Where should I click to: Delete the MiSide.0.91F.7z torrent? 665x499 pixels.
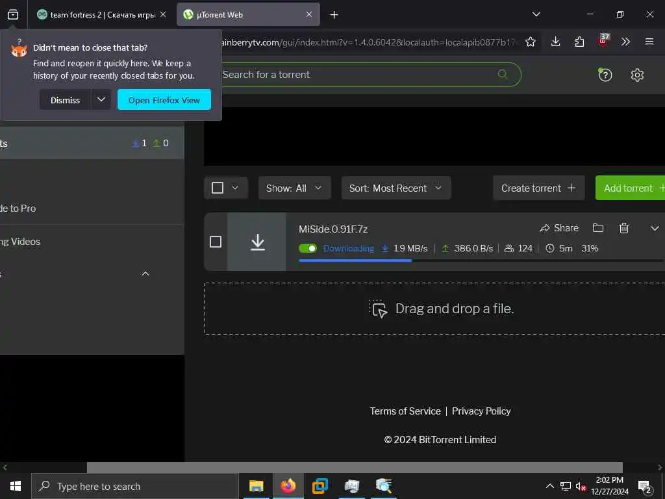point(624,228)
